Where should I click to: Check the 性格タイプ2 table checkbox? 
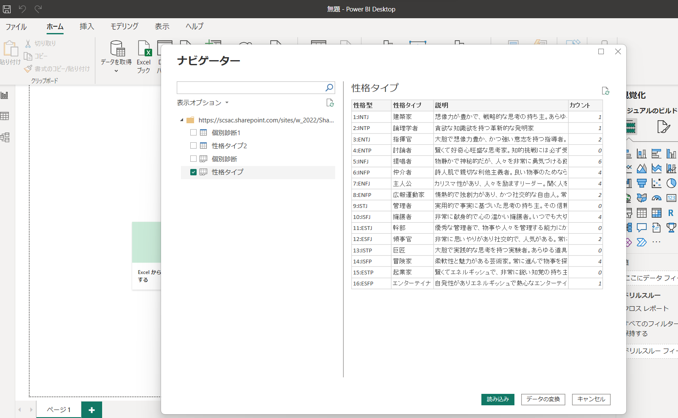[193, 146]
